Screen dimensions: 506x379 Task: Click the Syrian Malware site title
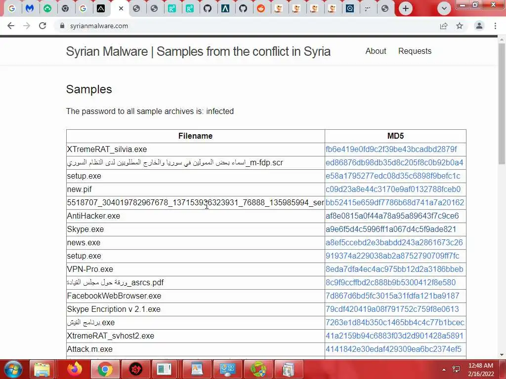click(198, 51)
